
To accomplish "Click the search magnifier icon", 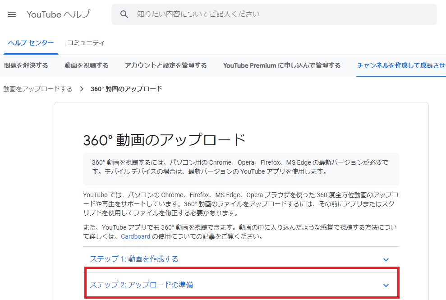I will [124, 14].
